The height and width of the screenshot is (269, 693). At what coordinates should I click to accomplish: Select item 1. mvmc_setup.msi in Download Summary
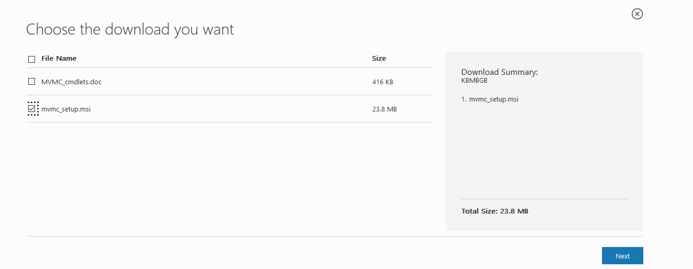point(490,99)
